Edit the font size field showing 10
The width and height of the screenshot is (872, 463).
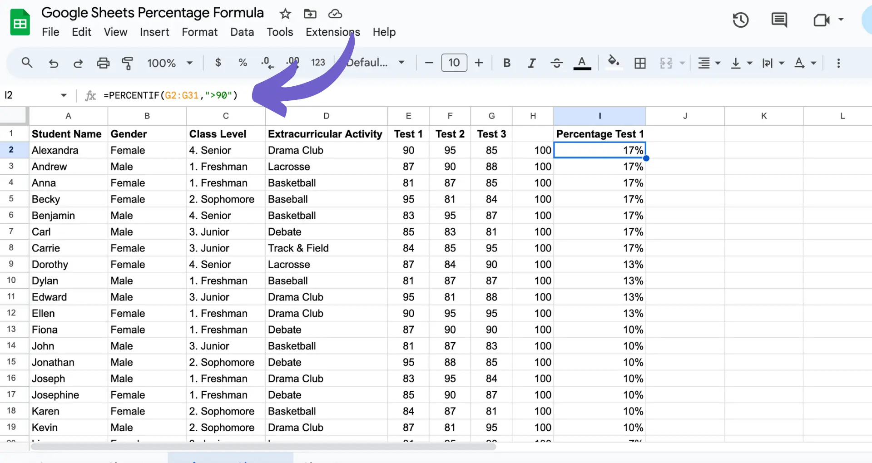454,63
